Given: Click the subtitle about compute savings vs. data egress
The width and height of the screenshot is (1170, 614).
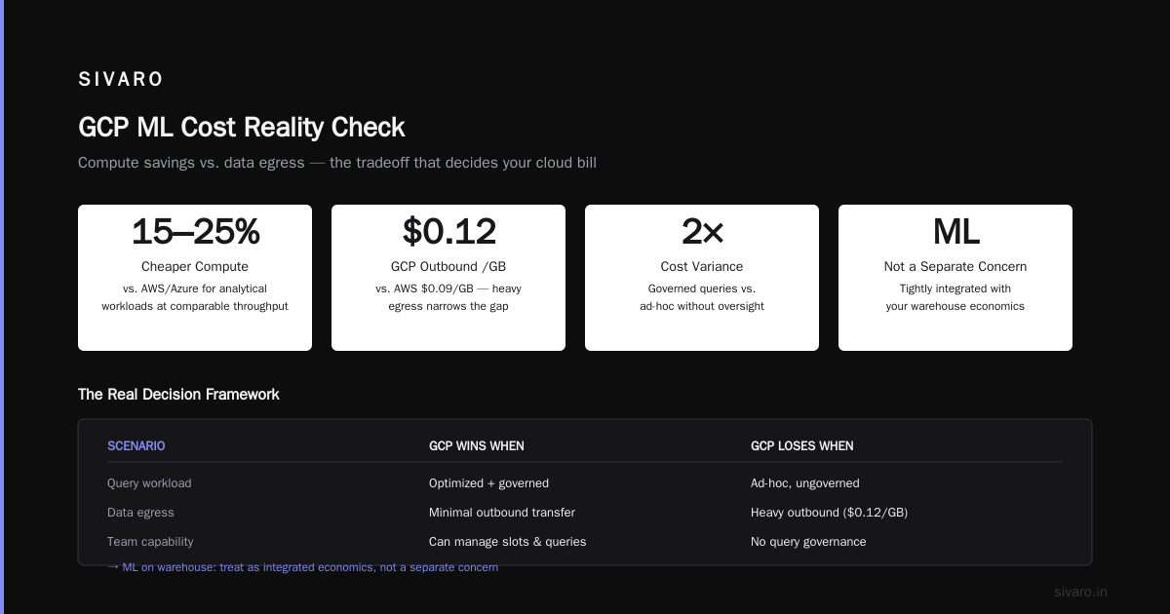Looking at the screenshot, I should click(337, 163).
